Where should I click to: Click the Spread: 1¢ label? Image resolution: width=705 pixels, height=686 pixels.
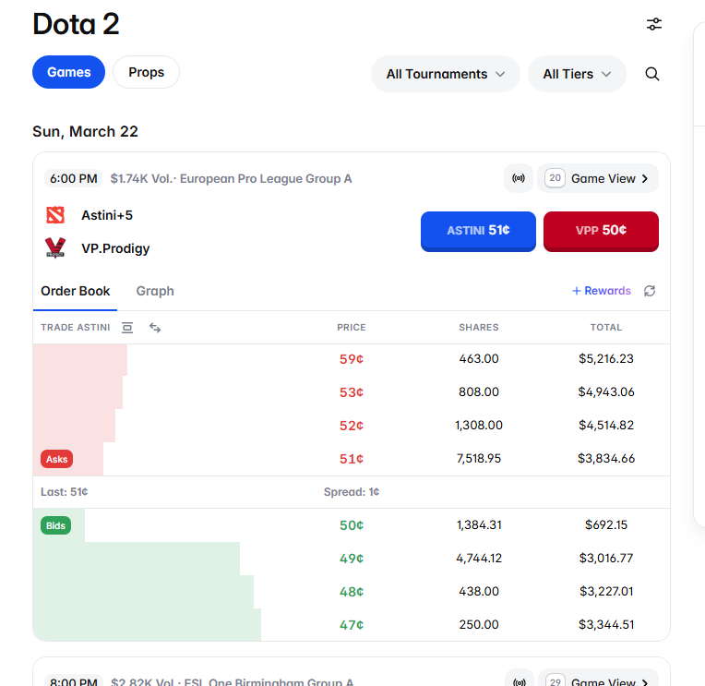(352, 492)
